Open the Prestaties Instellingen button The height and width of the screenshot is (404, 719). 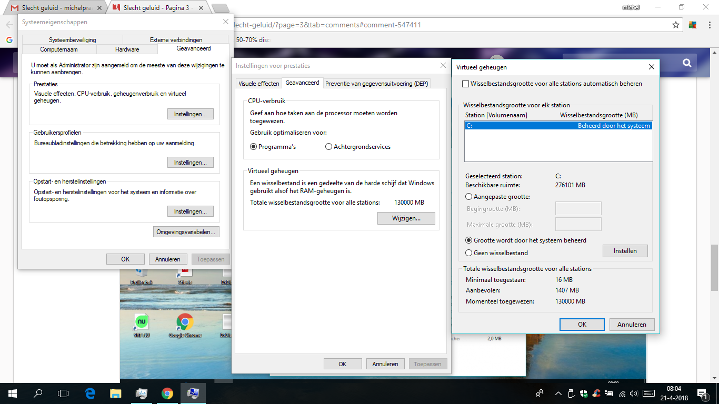point(191,114)
